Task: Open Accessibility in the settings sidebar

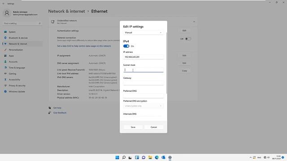Action: pyautogui.click(x=22, y=80)
